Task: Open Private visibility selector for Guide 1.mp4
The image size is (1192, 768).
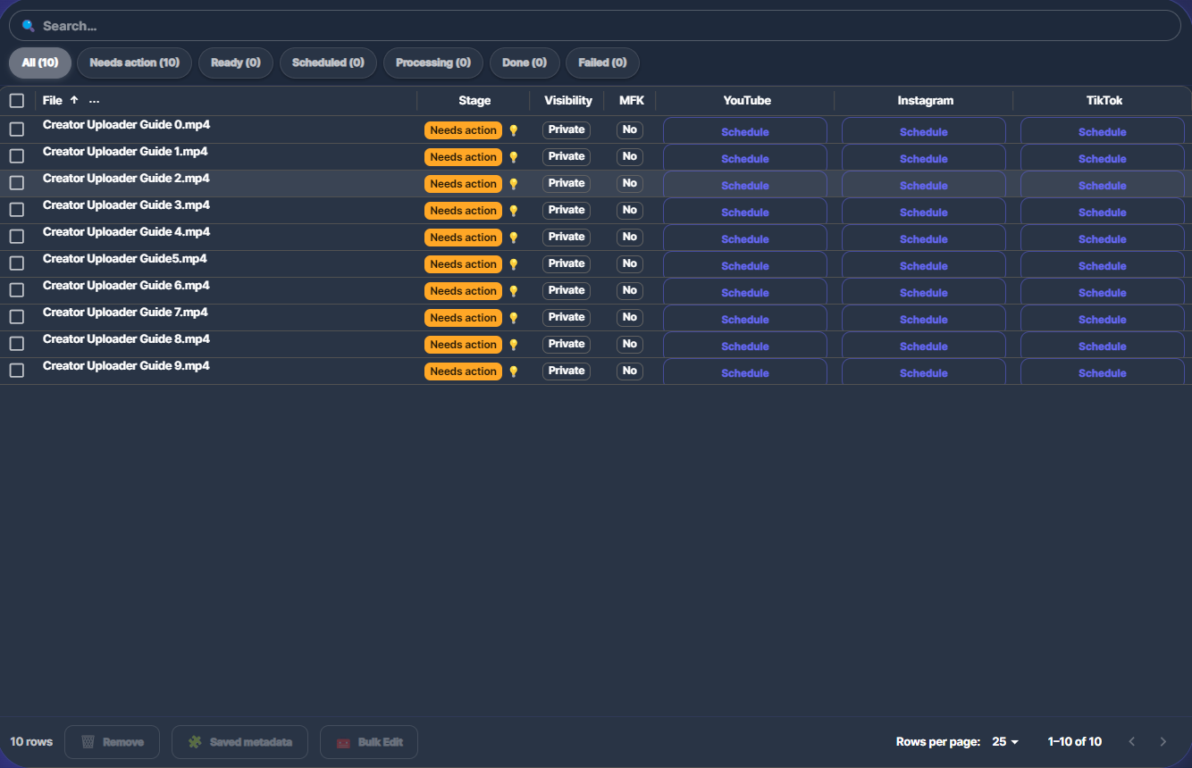Action: [x=566, y=156]
